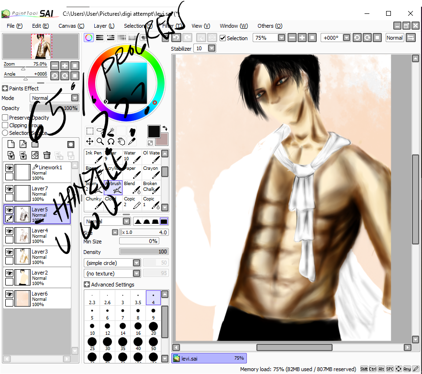Select the Broken Chalk brush
Viewport: 422px width, 374px height.
point(151,187)
